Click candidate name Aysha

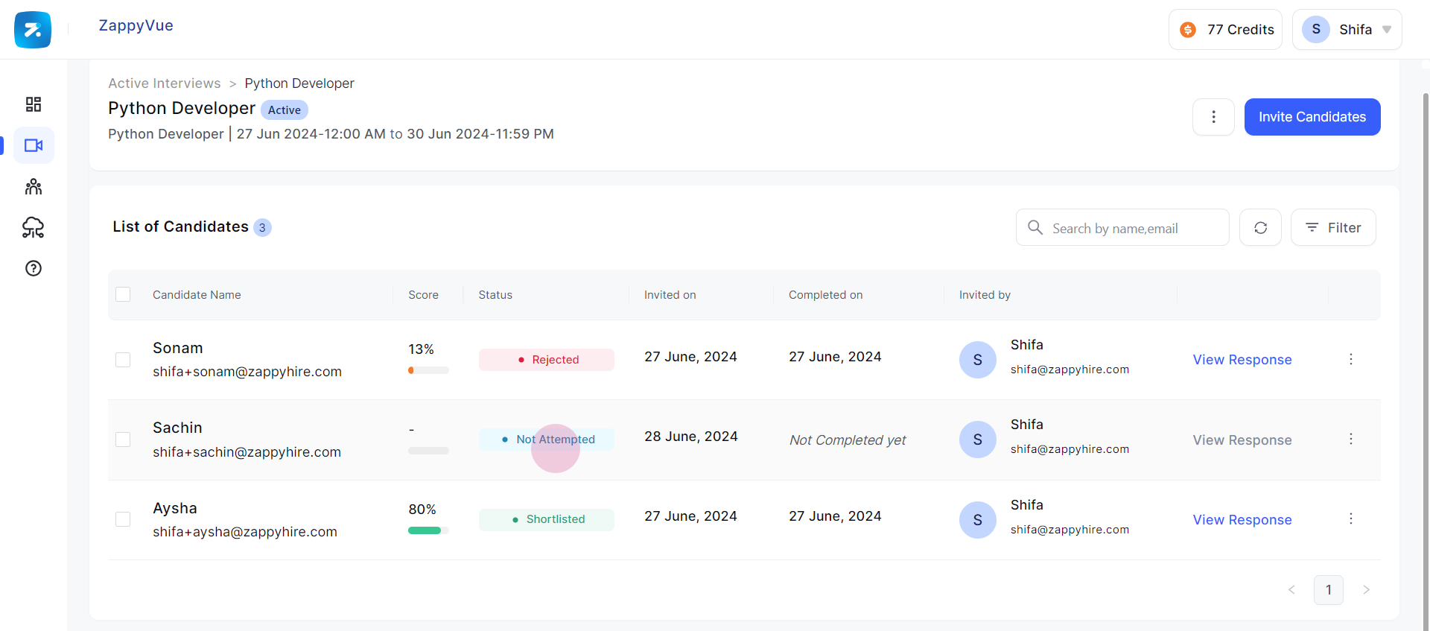175,508
